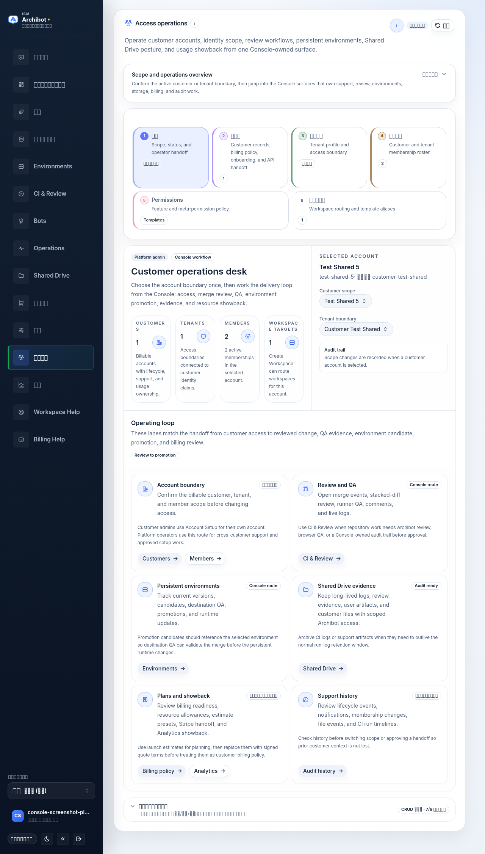Click the Platform admin tag
Viewport: 485px width, 854px height.
coord(150,257)
